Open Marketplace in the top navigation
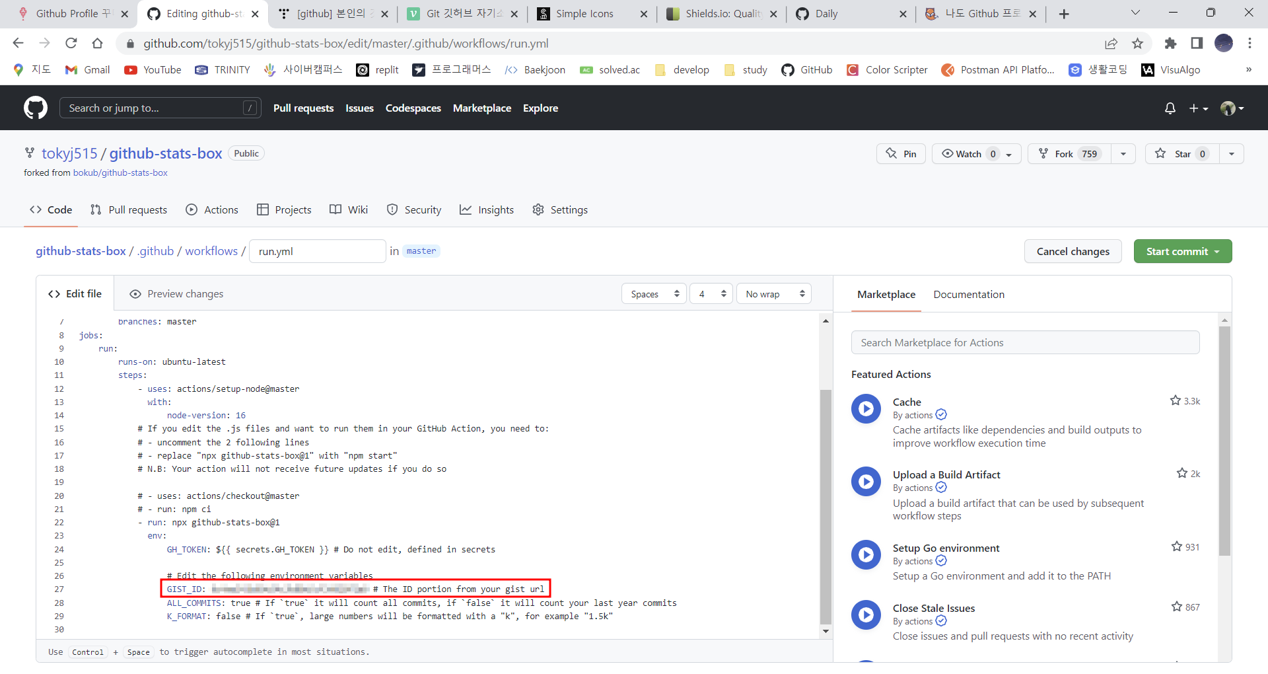Screen dimensions: 1268x674 [481, 108]
